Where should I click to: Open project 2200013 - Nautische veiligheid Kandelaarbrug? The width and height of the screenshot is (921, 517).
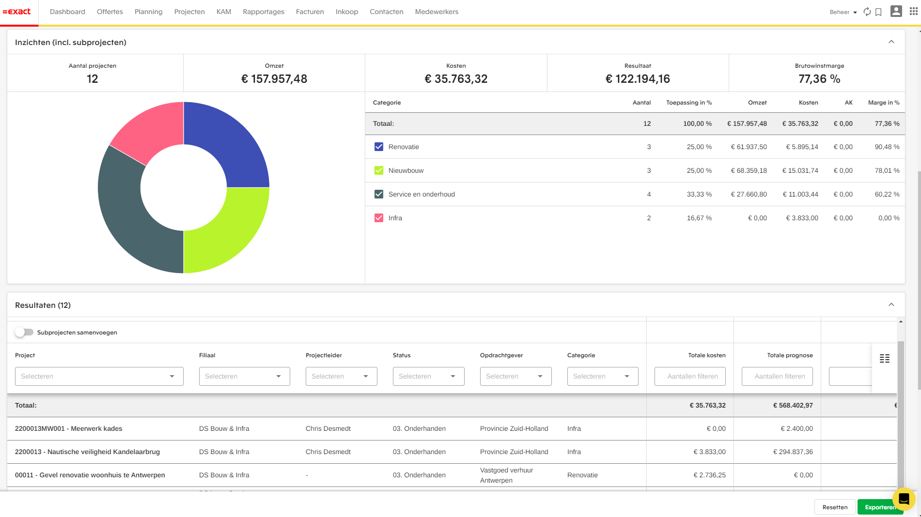(x=87, y=452)
